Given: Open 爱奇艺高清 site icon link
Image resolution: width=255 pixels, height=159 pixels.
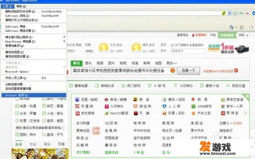Looking at the screenshot, I should (x=223, y=100).
